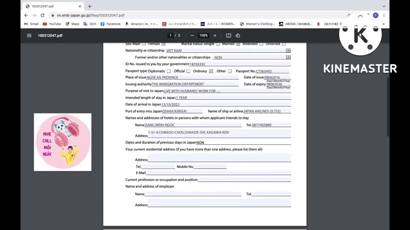Viewport: 410px width, 230px height.
Task: Click the Issuing authority field
Action: [x=195, y=84]
